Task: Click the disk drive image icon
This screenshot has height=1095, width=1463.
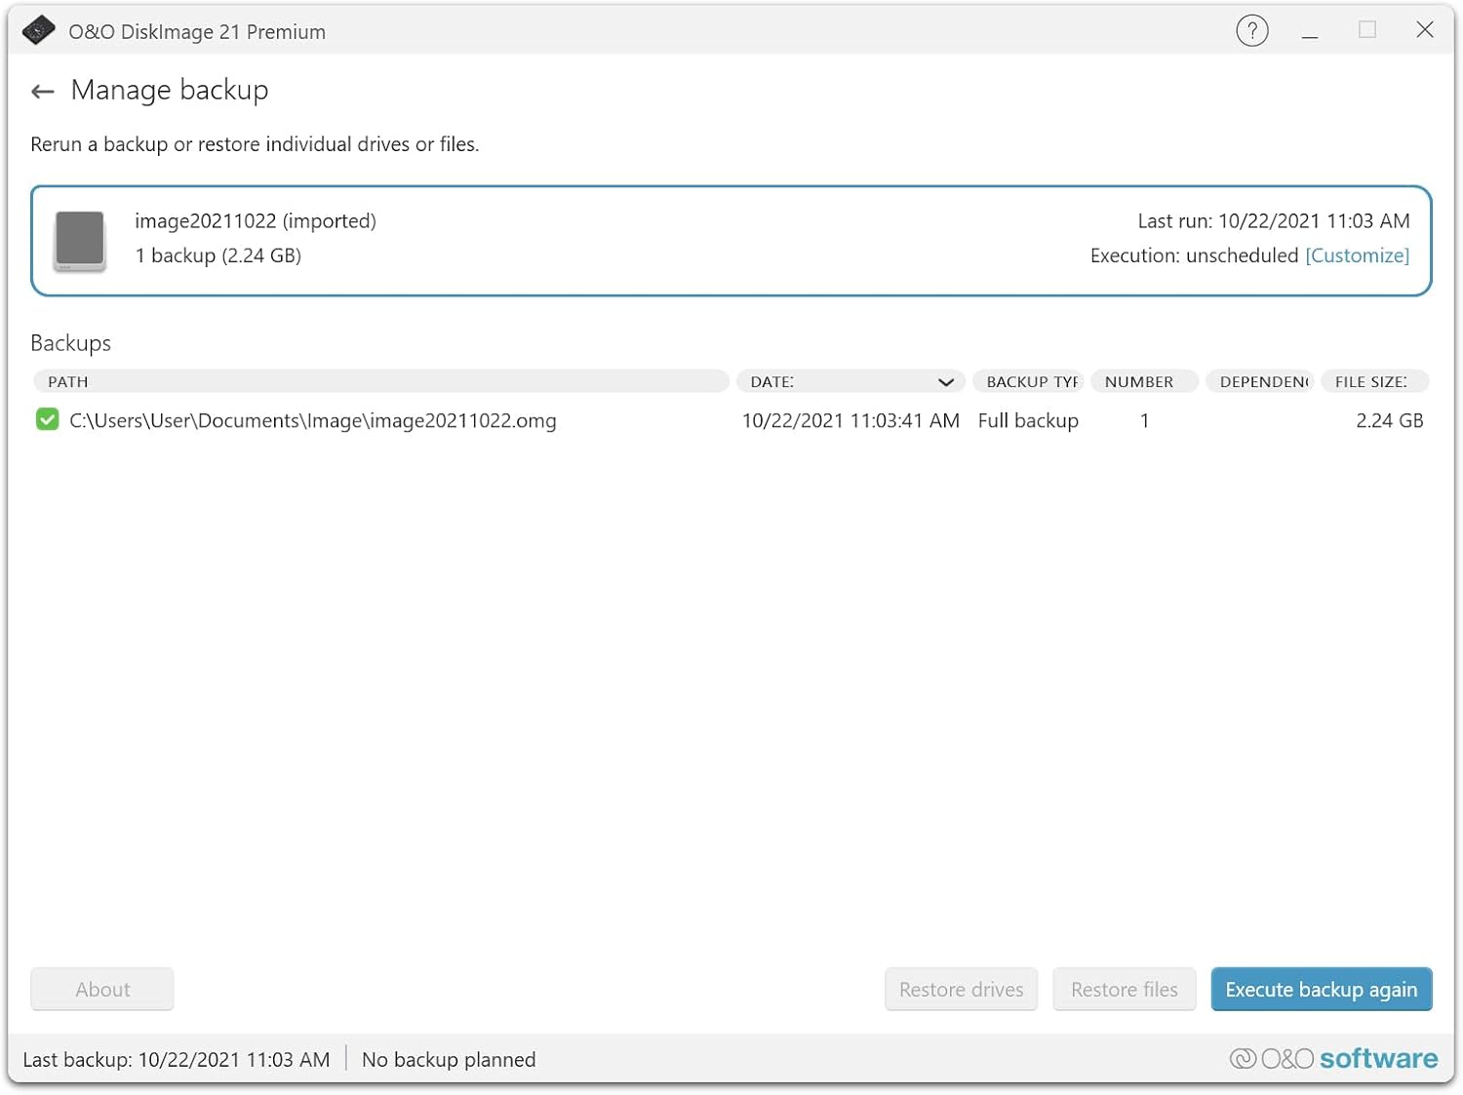Action: tap(79, 240)
